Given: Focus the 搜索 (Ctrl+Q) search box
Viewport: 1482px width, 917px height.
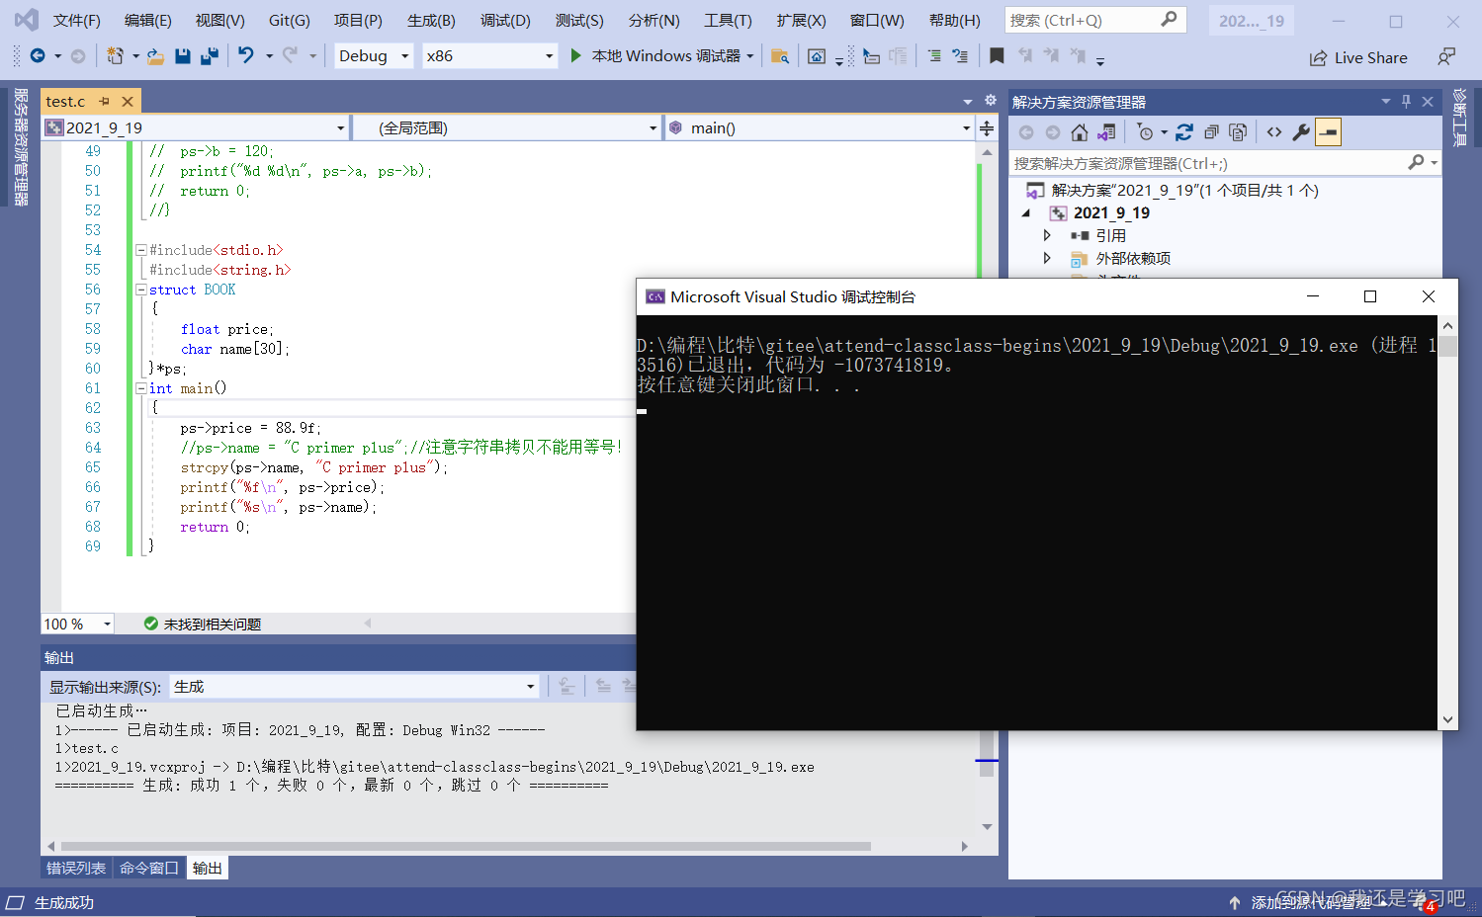Looking at the screenshot, I should tap(1094, 20).
